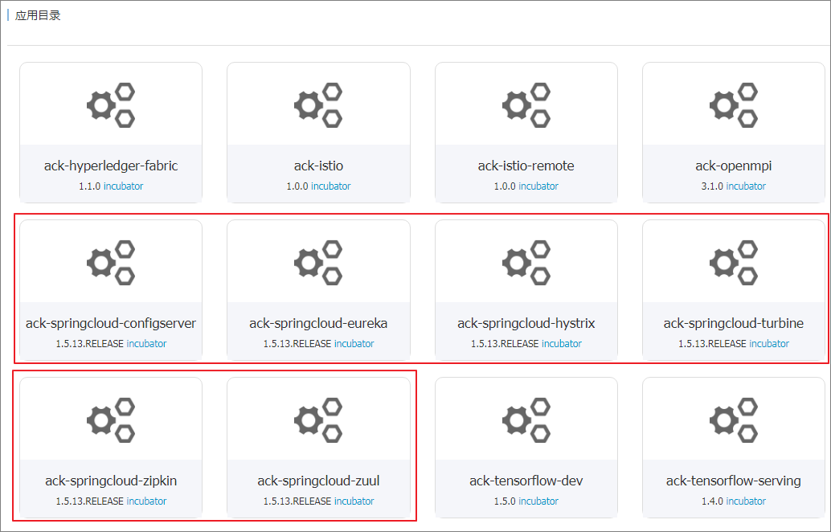831x532 pixels.
Task: Click the ack-springcloud-eureka gear icon
Action: [318, 263]
